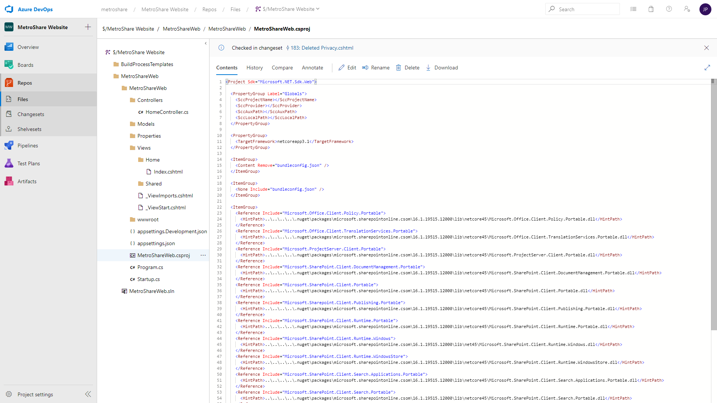Click the Files breadcrumb in header

235,9
